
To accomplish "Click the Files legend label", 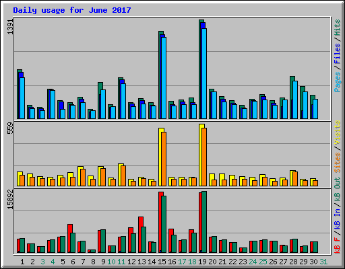I will click(x=337, y=53).
